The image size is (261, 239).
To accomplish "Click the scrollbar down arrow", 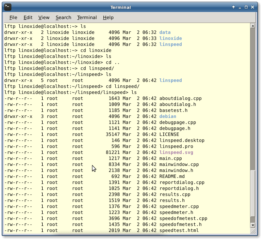I will pyautogui.click(x=253, y=225).
